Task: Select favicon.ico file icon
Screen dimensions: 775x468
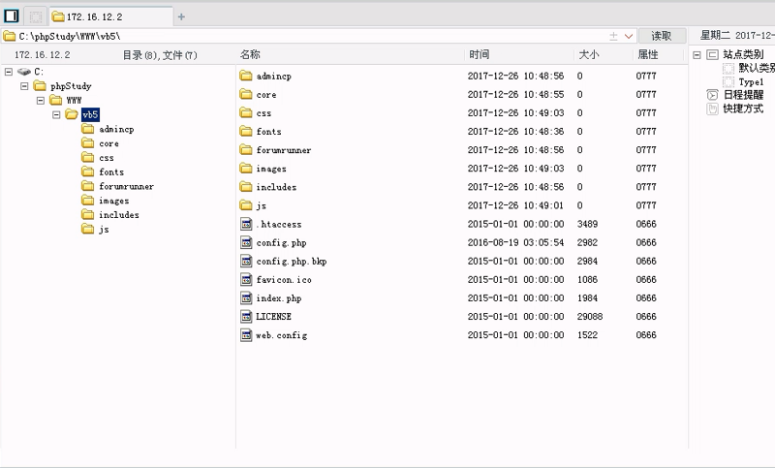Action: [246, 279]
